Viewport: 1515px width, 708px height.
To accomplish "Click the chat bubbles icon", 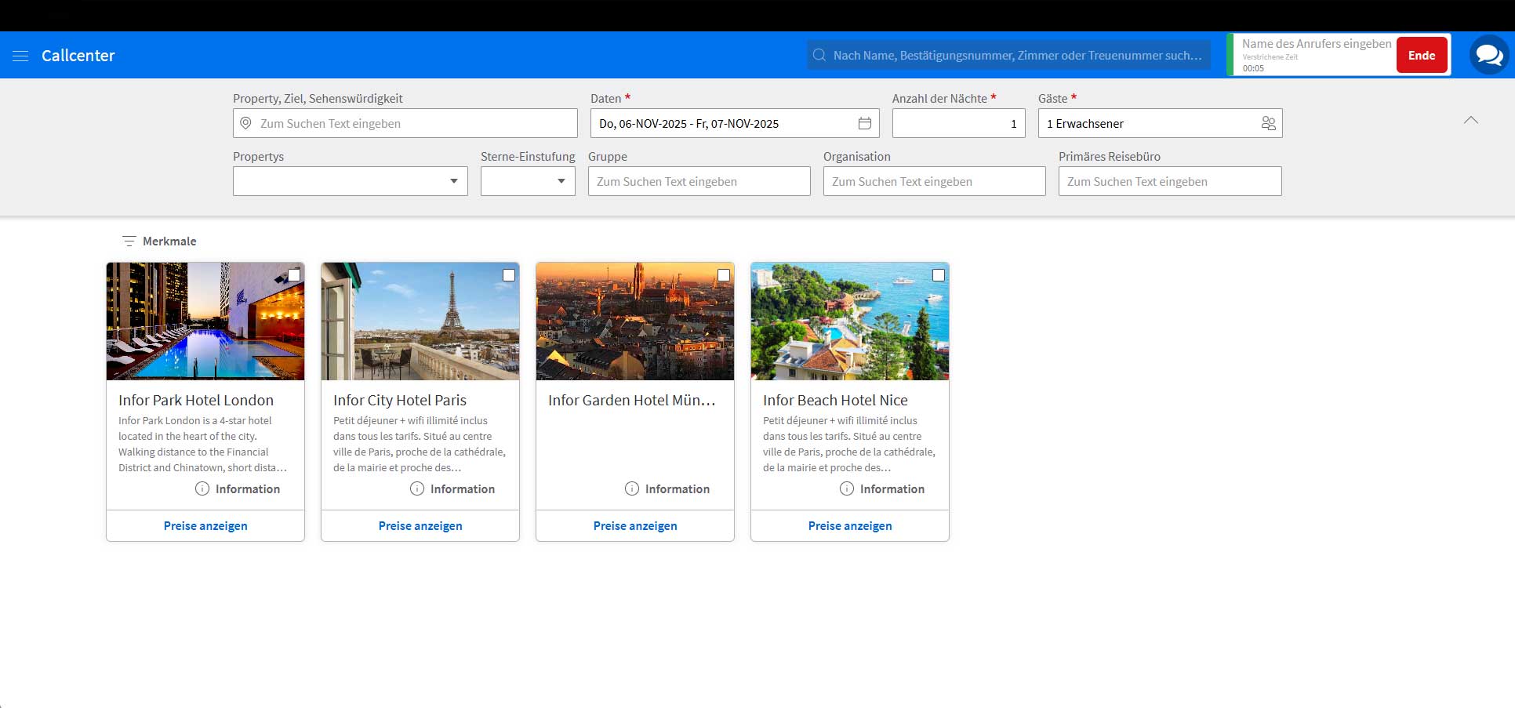I will [1488, 56].
